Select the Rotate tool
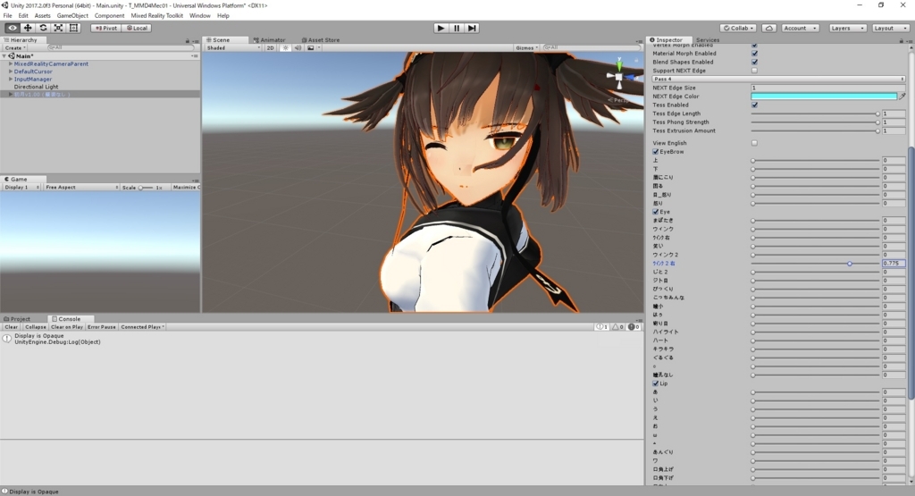The width and height of the screenshot is (915, 496). (43, 28)
